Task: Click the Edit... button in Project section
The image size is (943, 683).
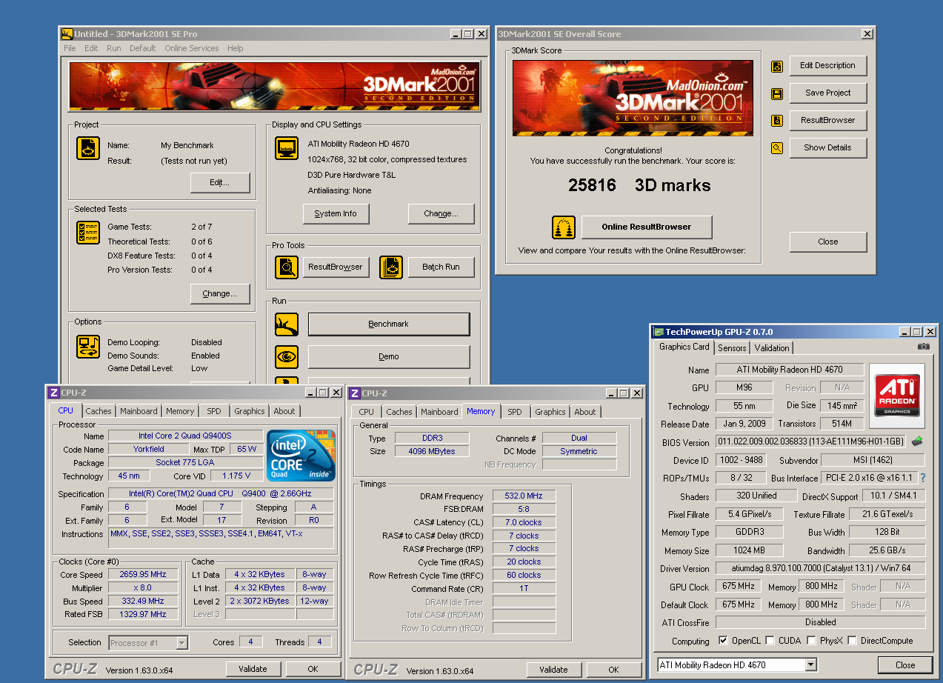Action: [x=220, y=182]
